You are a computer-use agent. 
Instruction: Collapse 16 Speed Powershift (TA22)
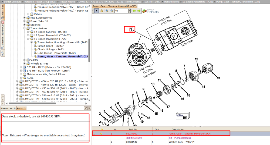point(28,39)
